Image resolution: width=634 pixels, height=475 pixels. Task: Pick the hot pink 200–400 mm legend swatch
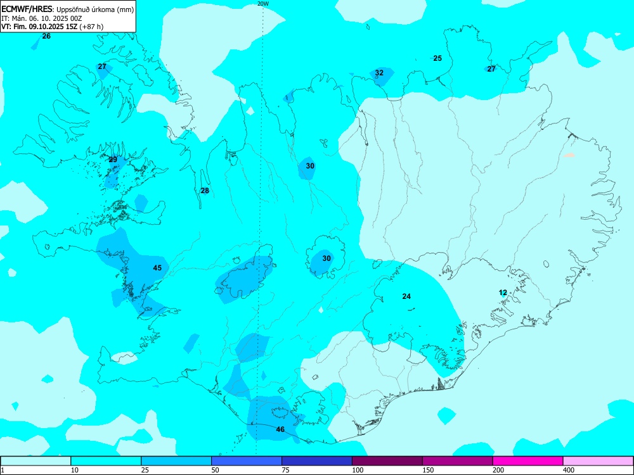coord(528,461)
